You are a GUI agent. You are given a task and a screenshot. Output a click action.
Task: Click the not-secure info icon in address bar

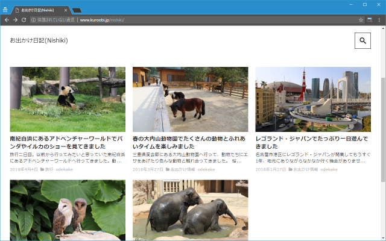click(33, 20)
